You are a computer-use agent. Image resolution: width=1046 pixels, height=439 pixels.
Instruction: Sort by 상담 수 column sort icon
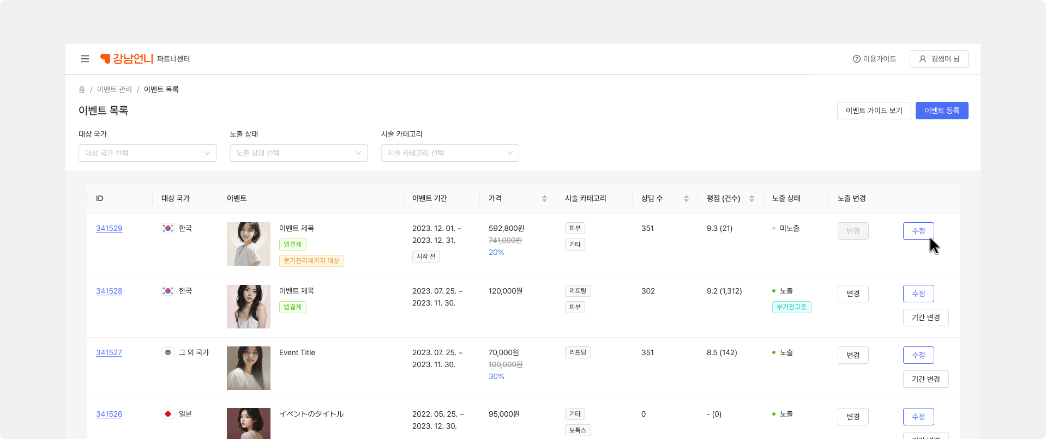click(x=686, y=199)
